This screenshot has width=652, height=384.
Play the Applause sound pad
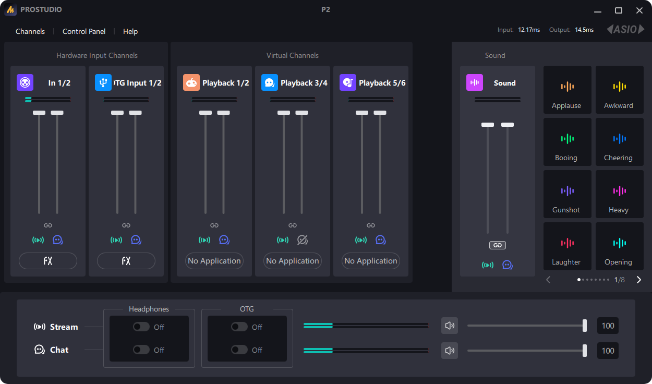(x=568, y=90)
